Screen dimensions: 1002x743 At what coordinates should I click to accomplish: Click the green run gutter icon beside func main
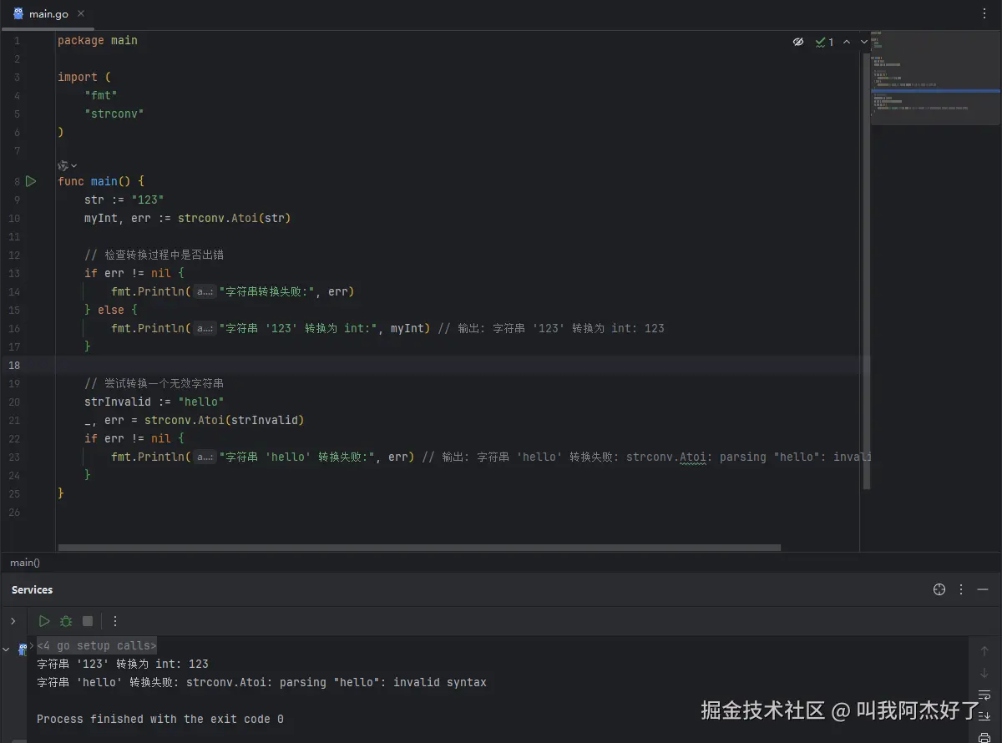tap(31, 181)
